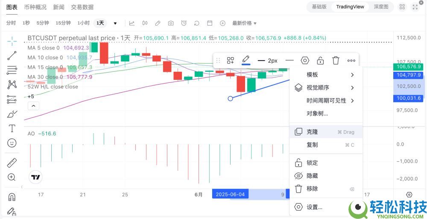Open chart settings hexagon at bottom right
The image size is (427, 219).
pos(409,195)
